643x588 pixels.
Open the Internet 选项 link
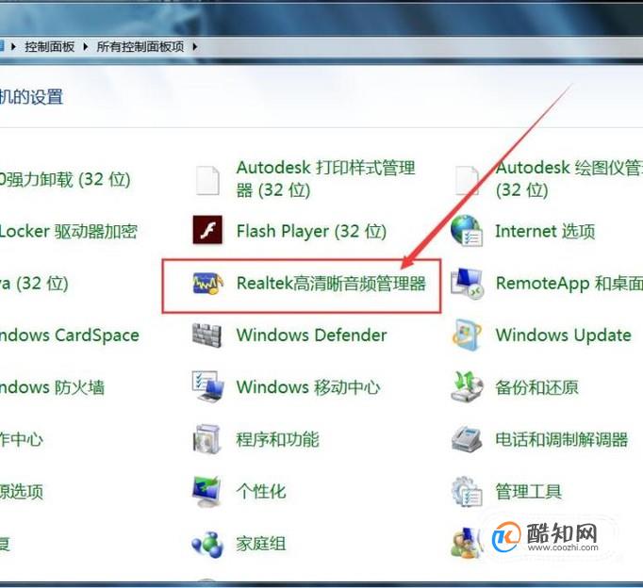click(x=545, y=231)
